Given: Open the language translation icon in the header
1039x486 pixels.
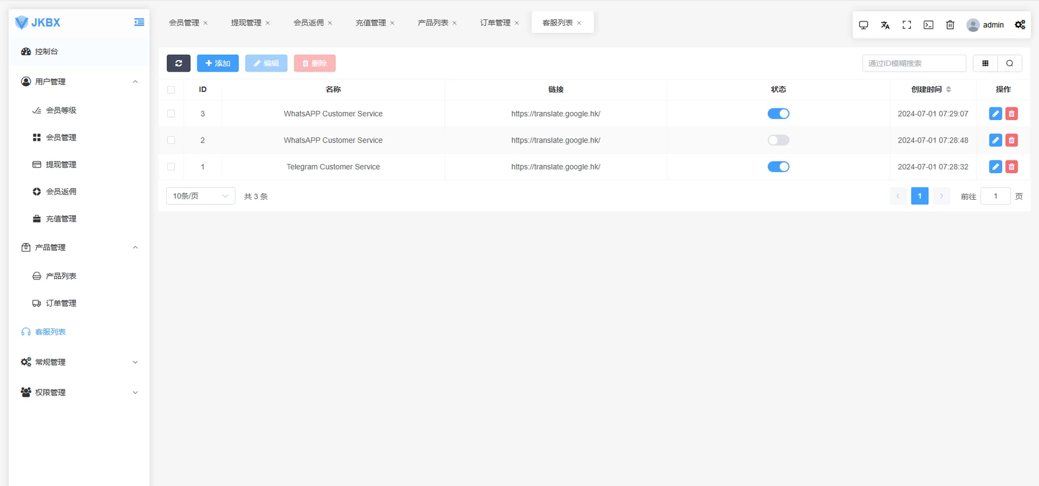Looking at the screenshot, I should click(885, 25).
